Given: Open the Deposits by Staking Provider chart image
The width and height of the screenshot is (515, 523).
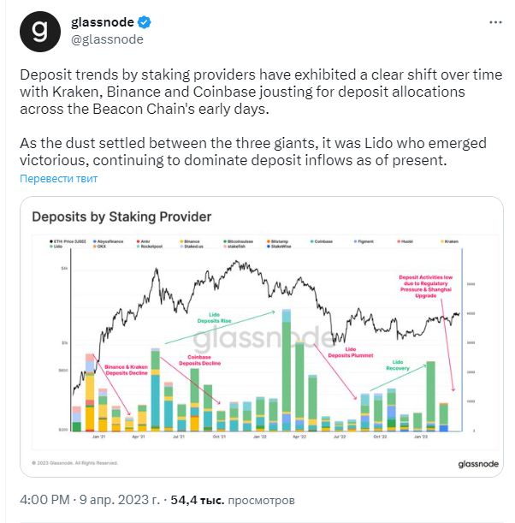Looking at the screenshot, I should 262,336.
